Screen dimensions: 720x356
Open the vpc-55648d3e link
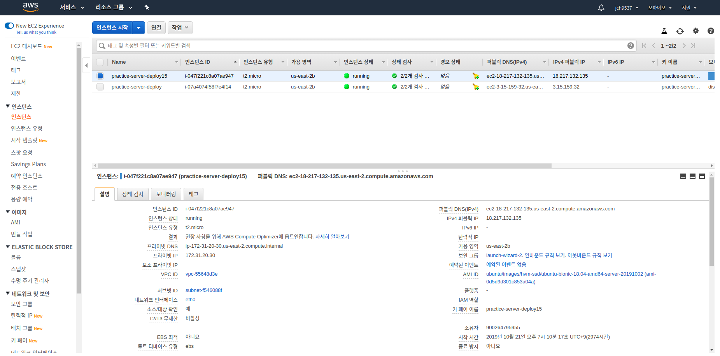coord(201,274)
